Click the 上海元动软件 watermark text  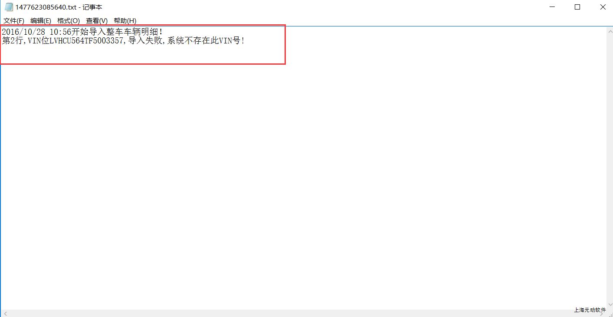coord(590,310)
